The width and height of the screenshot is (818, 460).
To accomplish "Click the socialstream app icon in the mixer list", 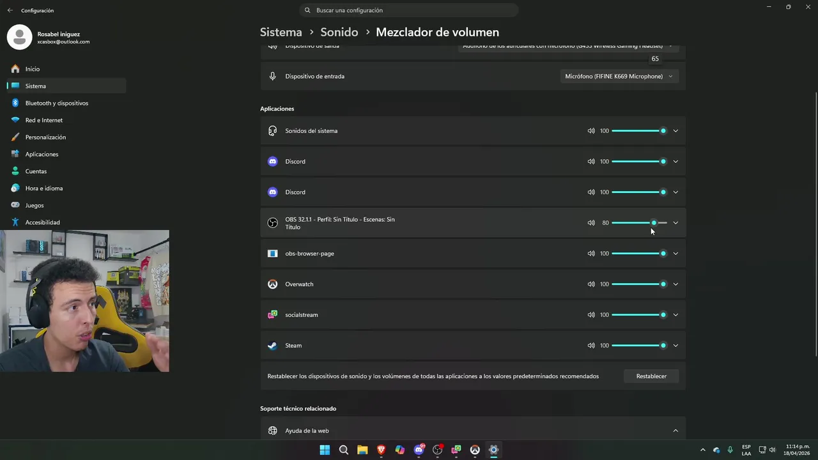I will [272, 315].
